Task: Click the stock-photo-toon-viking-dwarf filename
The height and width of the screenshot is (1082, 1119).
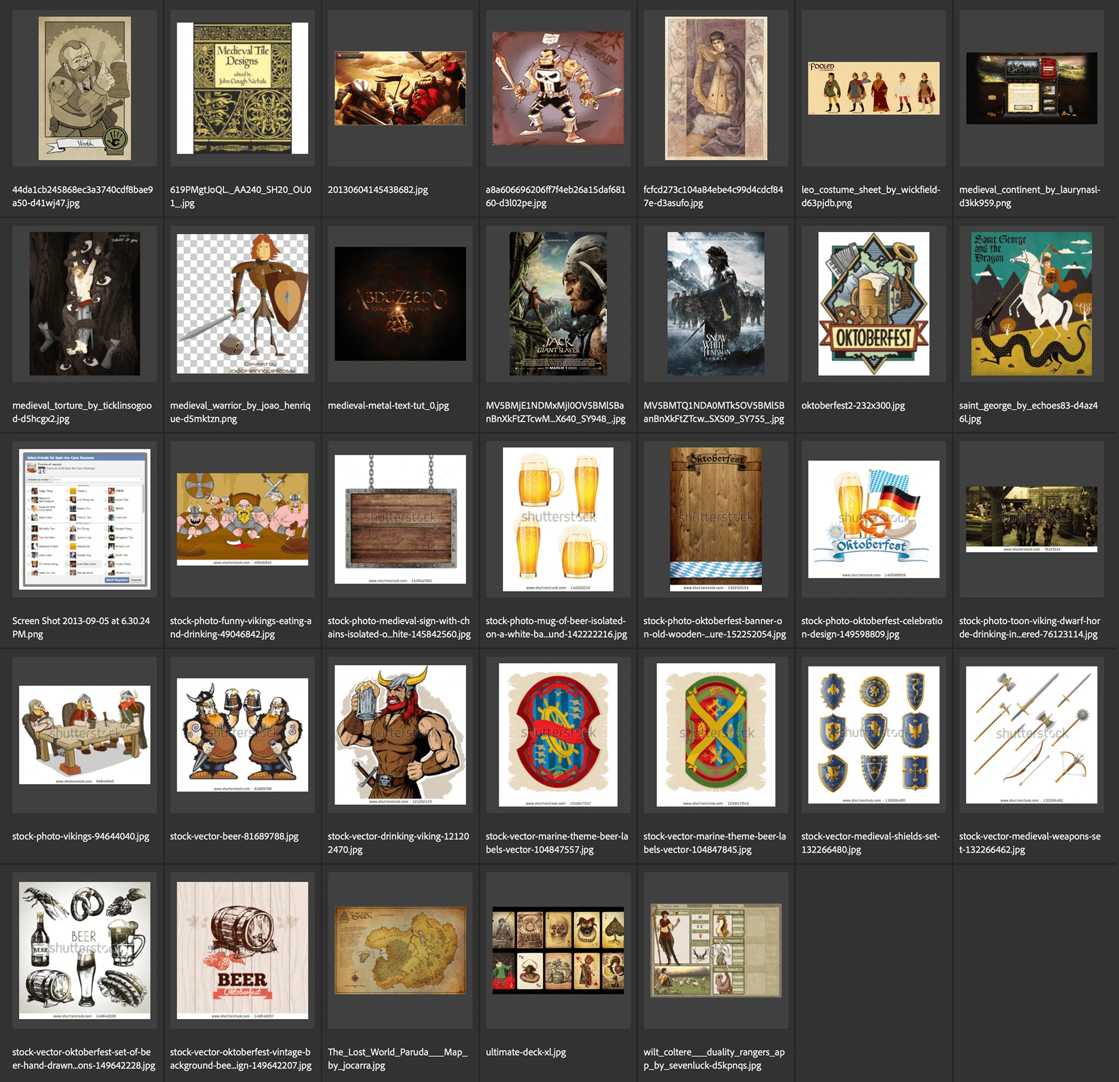Action: tap(1030, 627)
